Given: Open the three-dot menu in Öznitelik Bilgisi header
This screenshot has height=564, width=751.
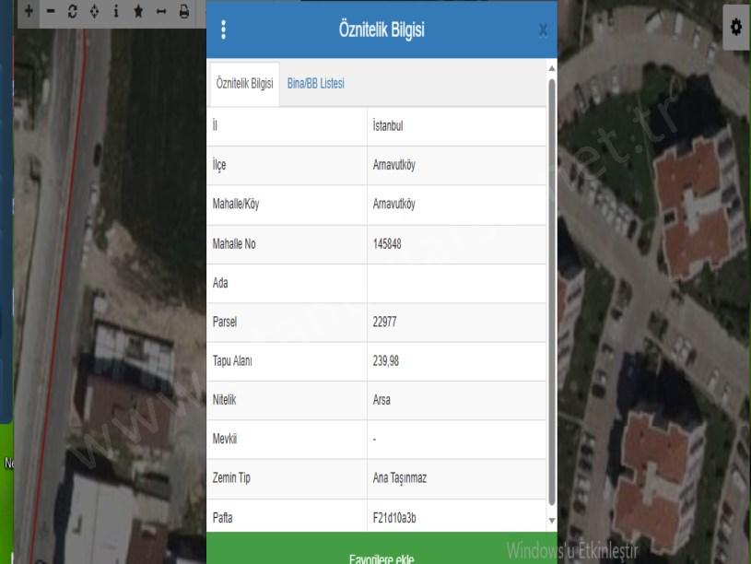Looking at the screenshot, I should pyautogui.click(x=223, y=29).
